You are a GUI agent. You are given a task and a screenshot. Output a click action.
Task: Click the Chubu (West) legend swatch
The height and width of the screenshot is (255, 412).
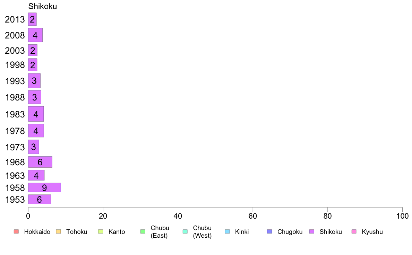(x=185, y=232)
